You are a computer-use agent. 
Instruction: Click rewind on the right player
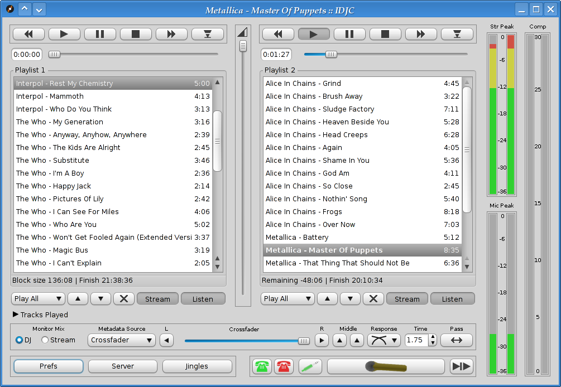click(278, 34)
